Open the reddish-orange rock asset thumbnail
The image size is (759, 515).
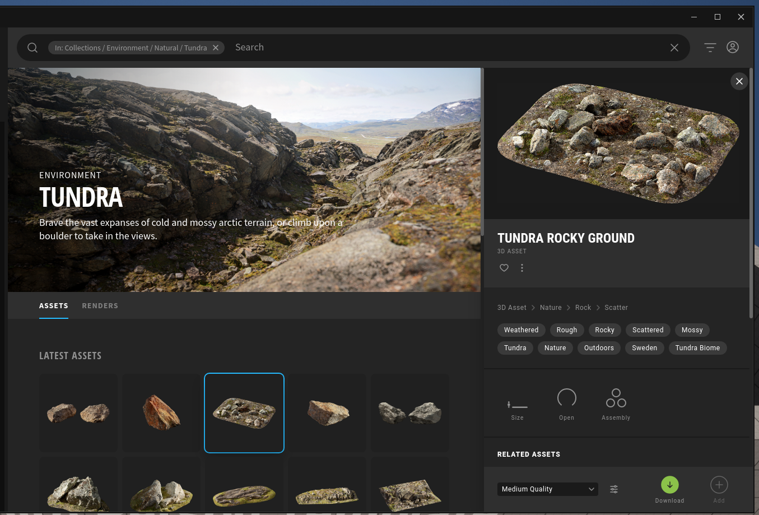point(161,413)
